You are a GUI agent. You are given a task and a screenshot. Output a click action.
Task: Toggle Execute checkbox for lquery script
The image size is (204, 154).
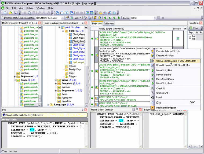178,39
